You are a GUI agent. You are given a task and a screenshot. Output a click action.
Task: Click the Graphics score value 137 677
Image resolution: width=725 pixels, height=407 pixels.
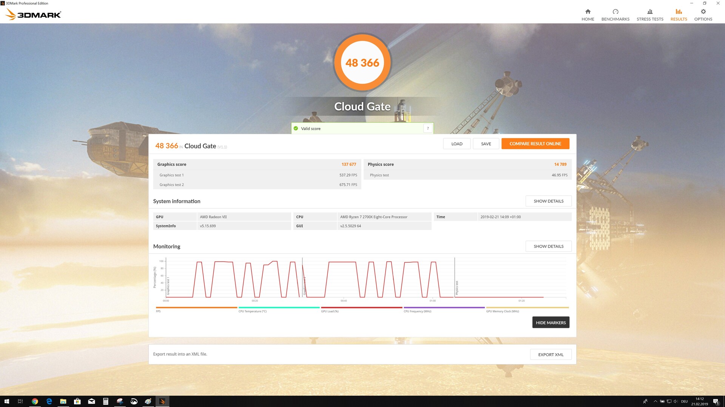(x=349, y=164)
